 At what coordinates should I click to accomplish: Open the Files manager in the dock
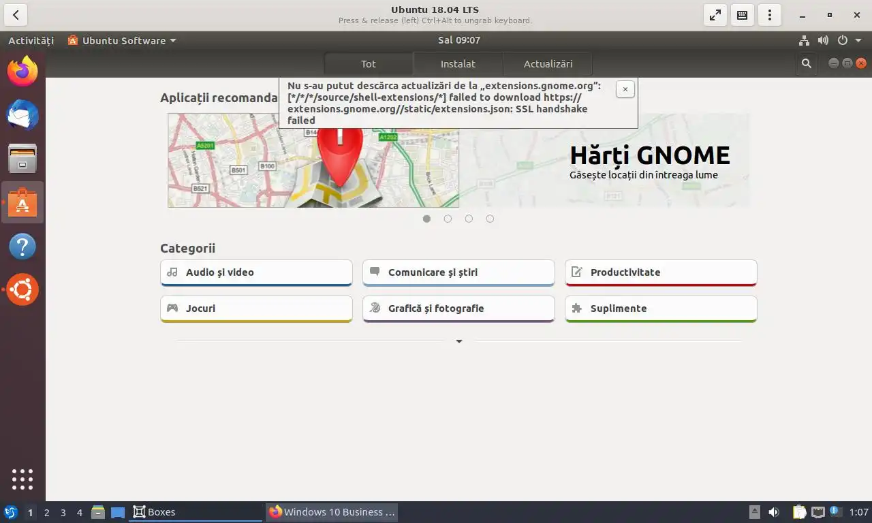(x=22, y=158)
